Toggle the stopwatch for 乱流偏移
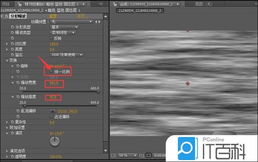This screenshot has height=162, width=258. [x=18, y=111]
